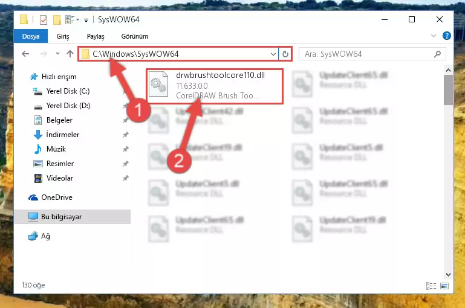Switch to large icons view in status bar
The width and height of the screenshot is (465, 308).
444,286
